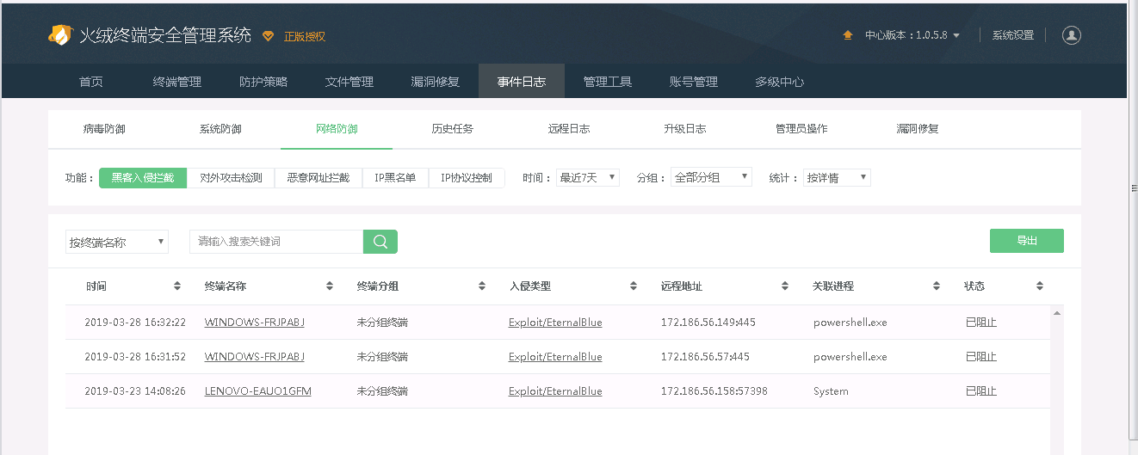The image size is (1138, 455).
Task: Click the green search magnifier icon
Action: pos(380,242)
